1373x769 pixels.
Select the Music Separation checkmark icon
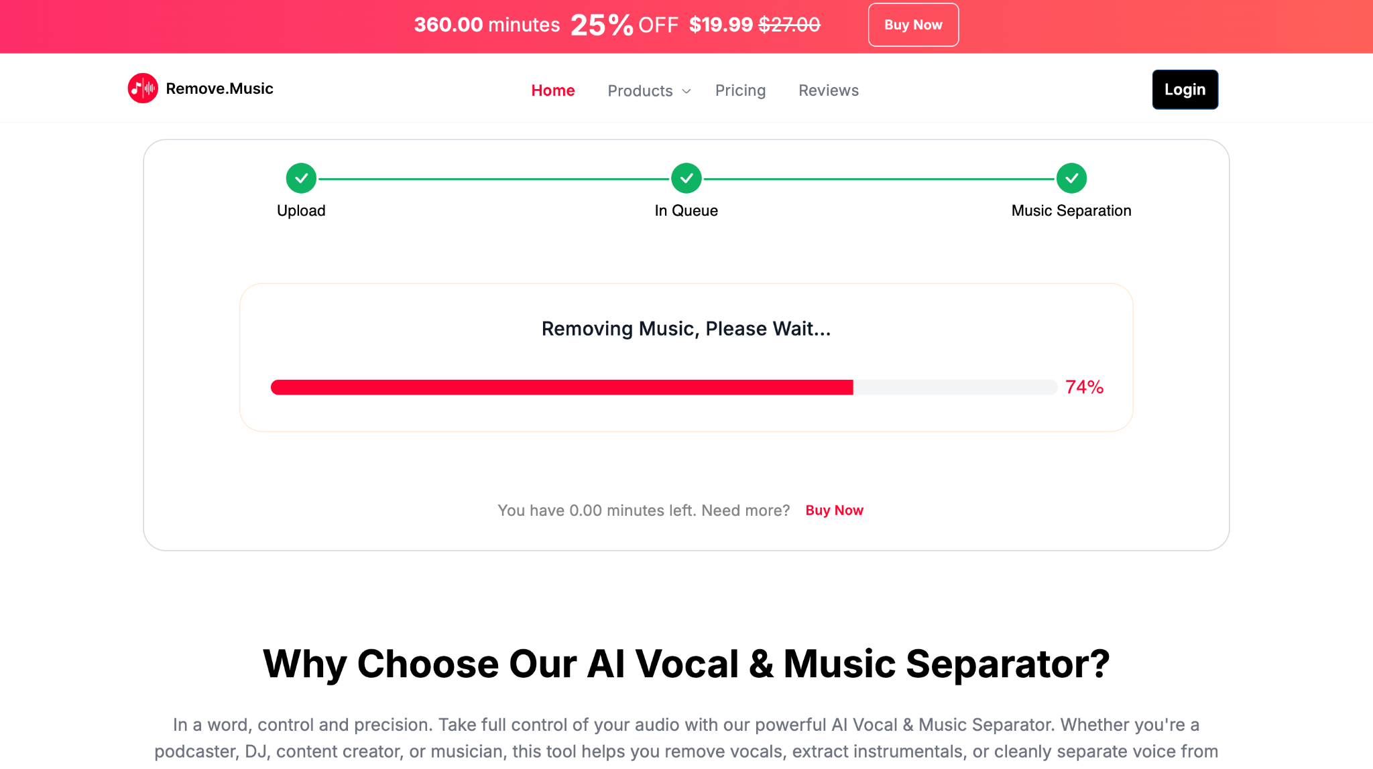pyautogui.click(x=1071, y=178)
